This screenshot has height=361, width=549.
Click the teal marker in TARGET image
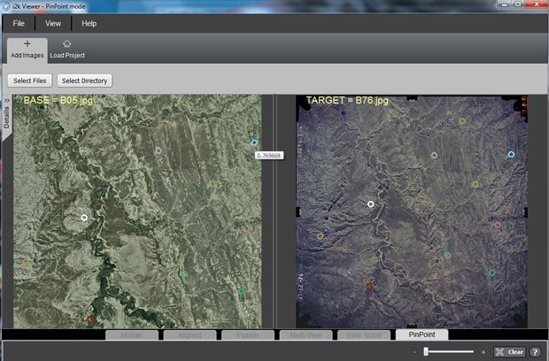click(492, 273)
